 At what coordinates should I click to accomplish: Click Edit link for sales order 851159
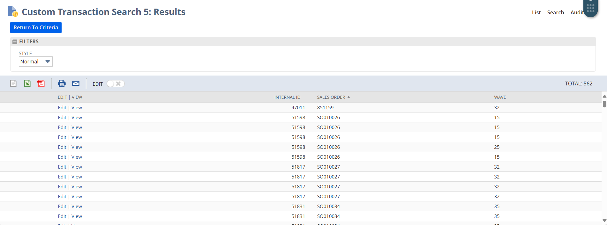tap(62, 108)
